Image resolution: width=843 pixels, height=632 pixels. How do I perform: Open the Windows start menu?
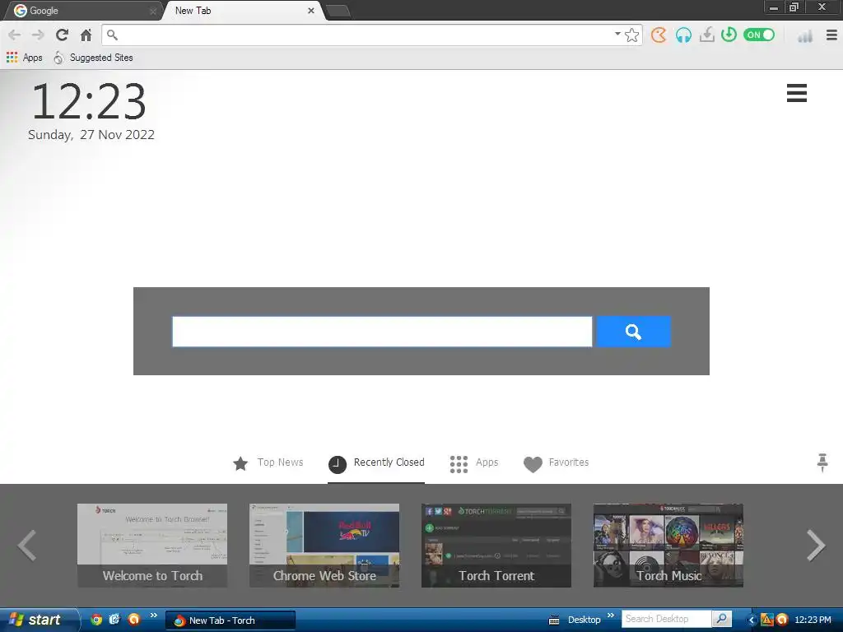coord(39,620)
